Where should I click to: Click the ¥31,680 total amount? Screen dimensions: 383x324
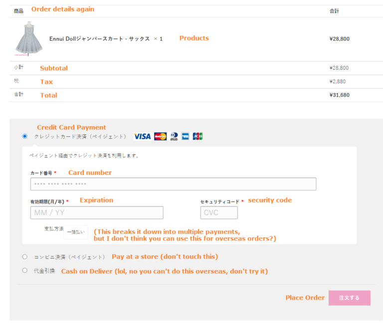[339, 95]
